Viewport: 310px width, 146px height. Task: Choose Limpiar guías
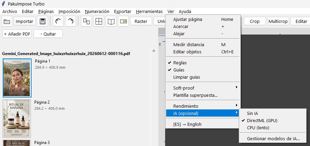click(203, 77)
